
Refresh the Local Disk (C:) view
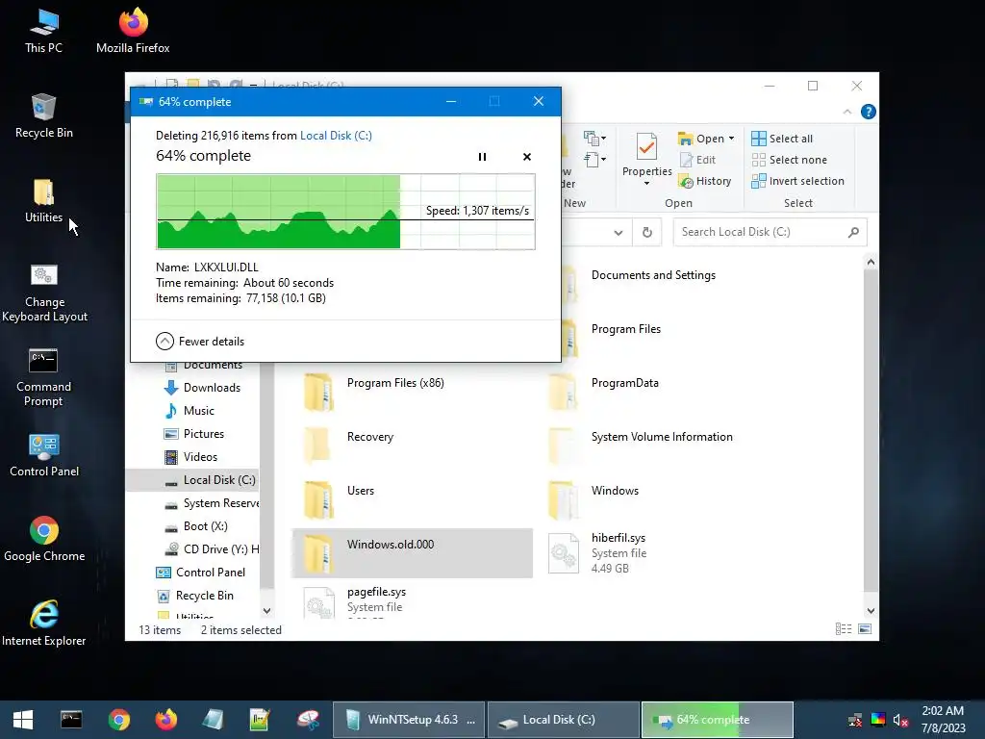[647, 233]
